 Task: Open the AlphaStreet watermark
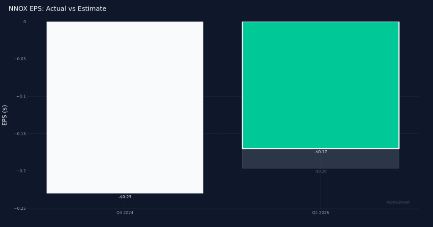coord(397,203)
